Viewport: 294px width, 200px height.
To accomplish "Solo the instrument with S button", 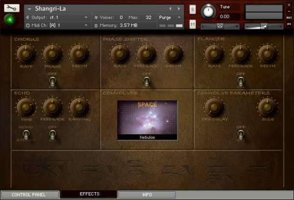I will pyautogui.click(x=193, y=9).
